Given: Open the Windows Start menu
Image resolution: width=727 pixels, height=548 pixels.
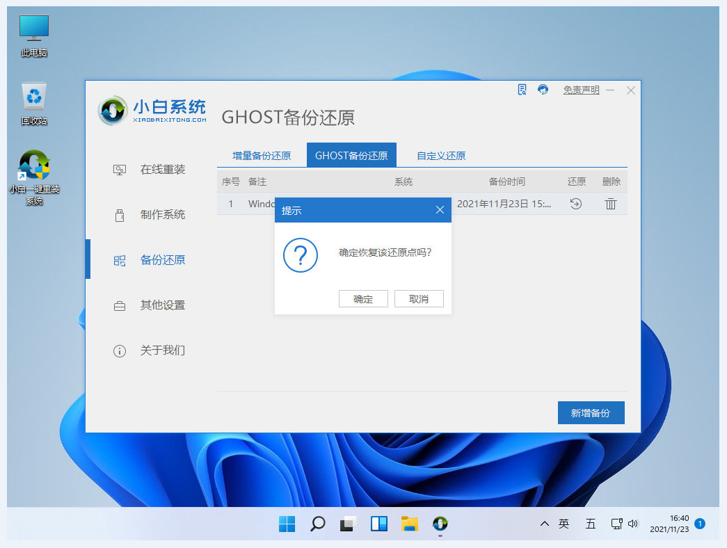Looking at the screenshot, I should [x=287, y=524].
